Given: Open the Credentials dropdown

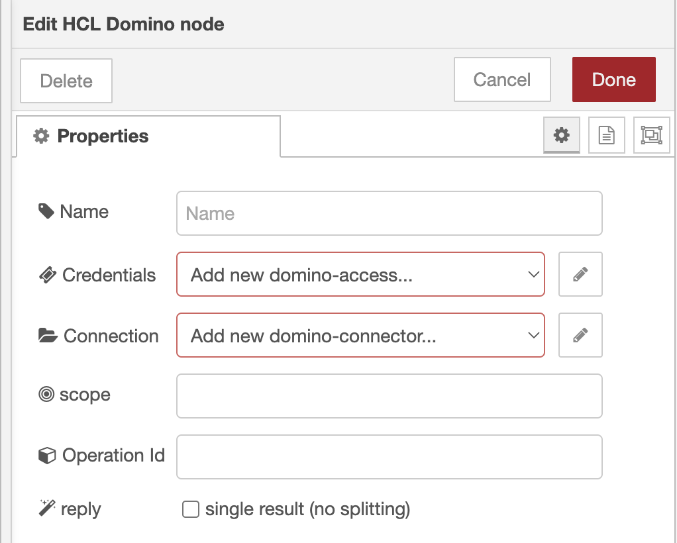Looking at the screenshot, I should [x=360, y=274].
